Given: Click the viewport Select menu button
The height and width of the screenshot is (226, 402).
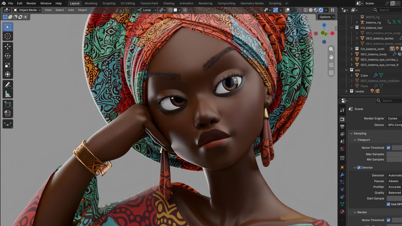Looking at the screenshot, I should tap(60, 10).
